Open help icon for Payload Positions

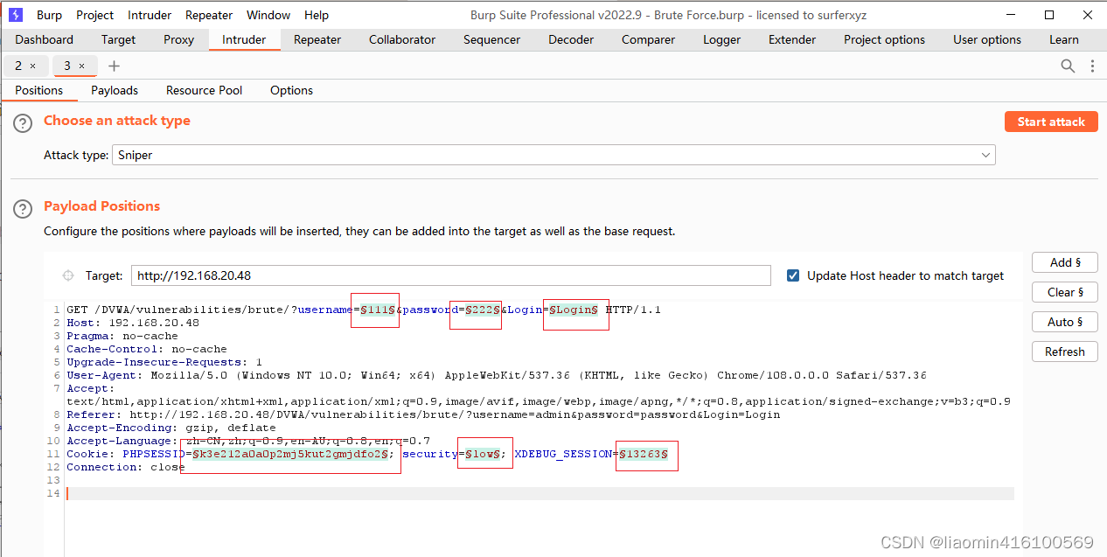click(23, 209)
